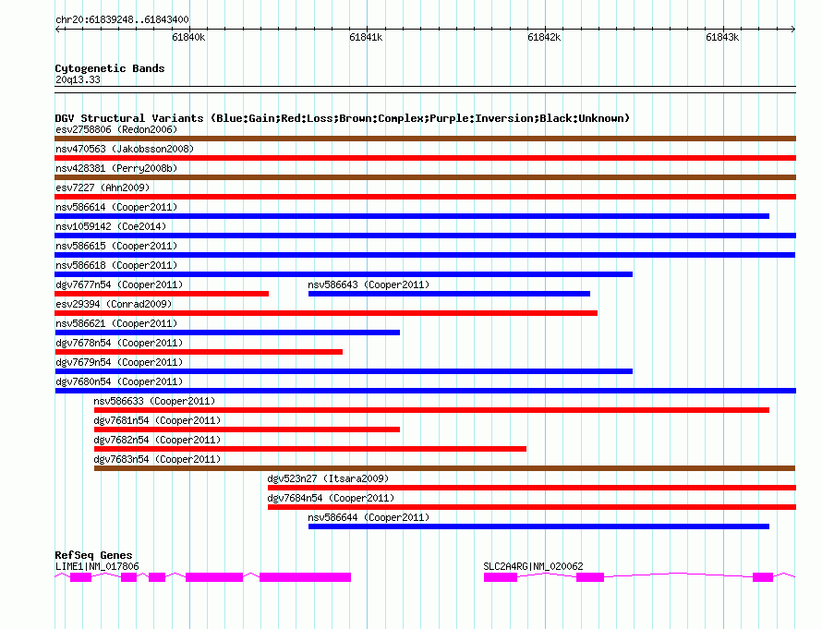Click the chr20:61839248..61843400 coordinates text
Screen dimensions: 822x629
point(122,20)
